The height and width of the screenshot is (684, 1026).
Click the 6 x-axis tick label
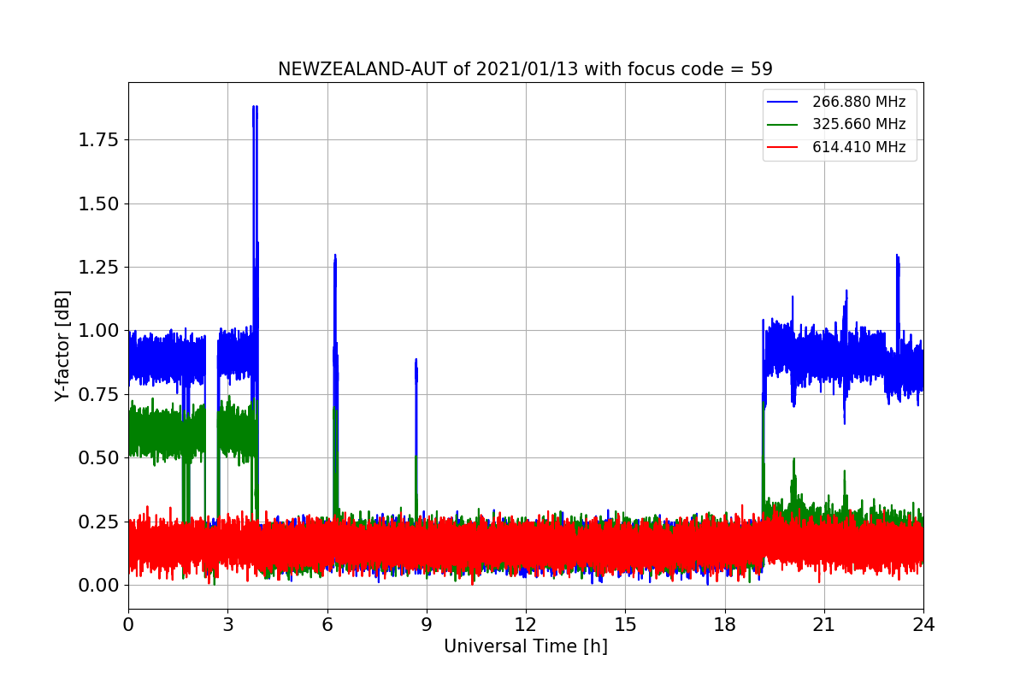pyautogui.click(x=327, y=624)
